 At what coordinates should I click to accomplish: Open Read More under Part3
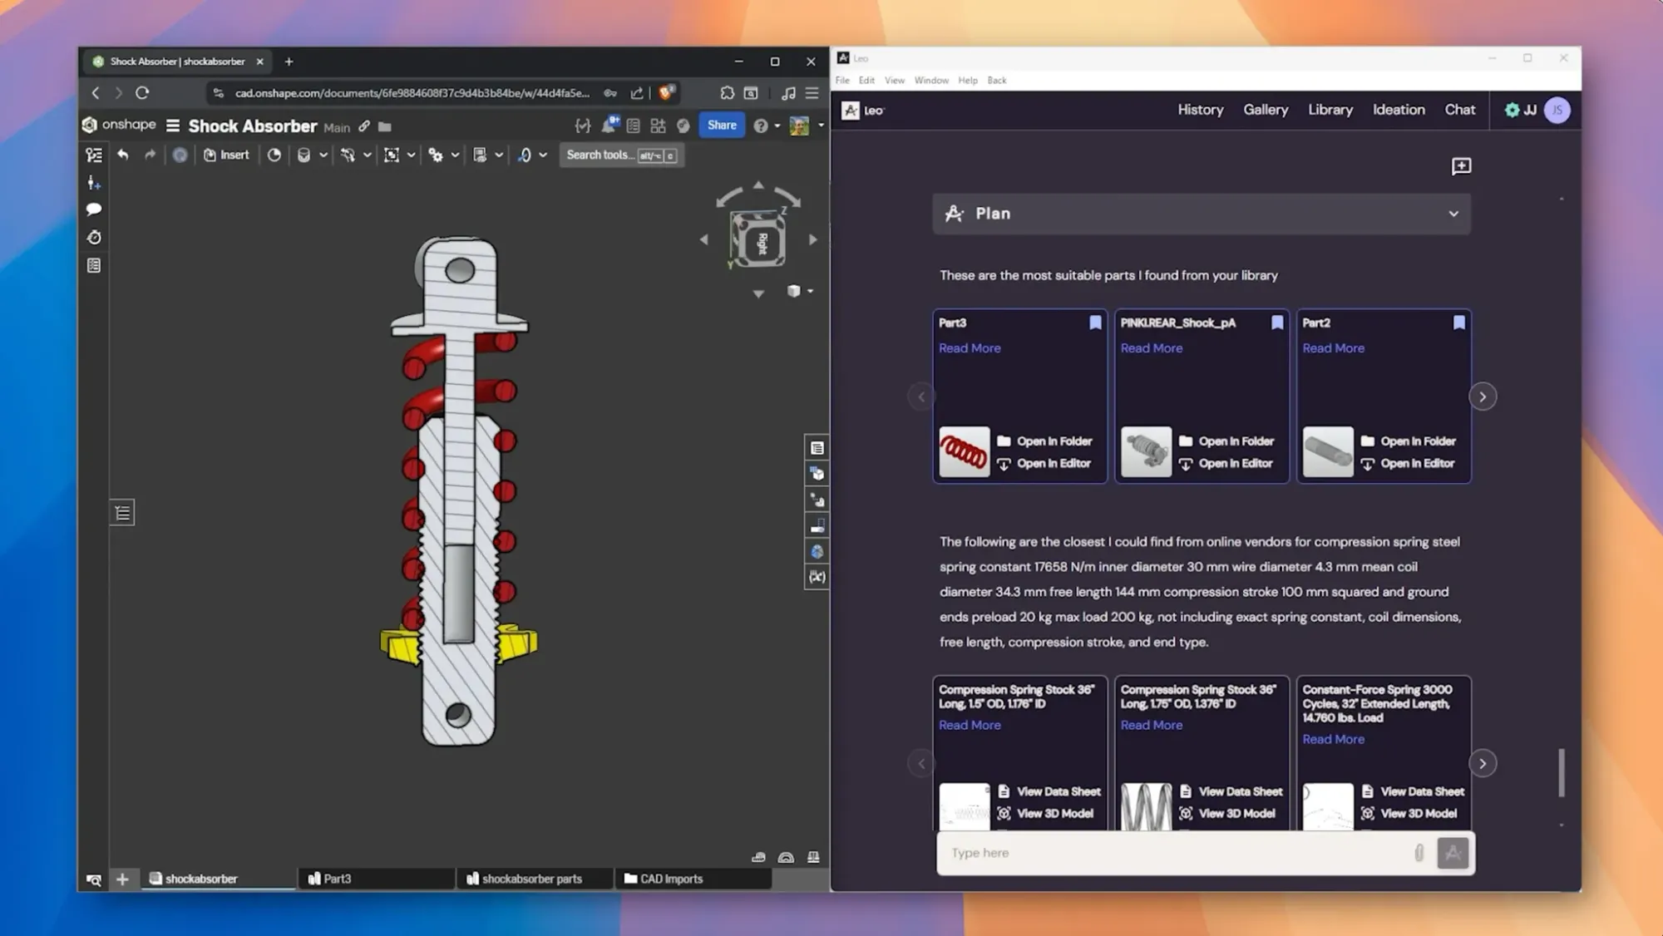(969, 347)
